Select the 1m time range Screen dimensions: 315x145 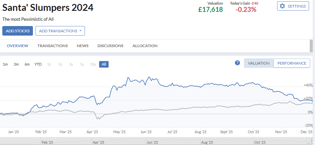click(5, 64)
